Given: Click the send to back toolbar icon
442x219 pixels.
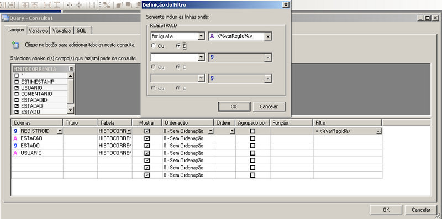Looking at the screenshot, I should point(129,4).
